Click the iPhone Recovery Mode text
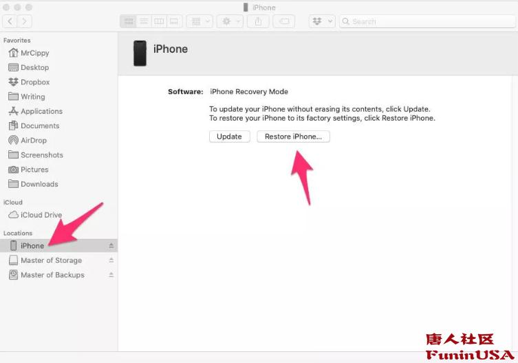This screenshot has height=363, width=518. point(249,91)
